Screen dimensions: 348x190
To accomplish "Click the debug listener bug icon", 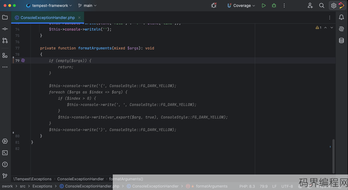I will 214,5.
